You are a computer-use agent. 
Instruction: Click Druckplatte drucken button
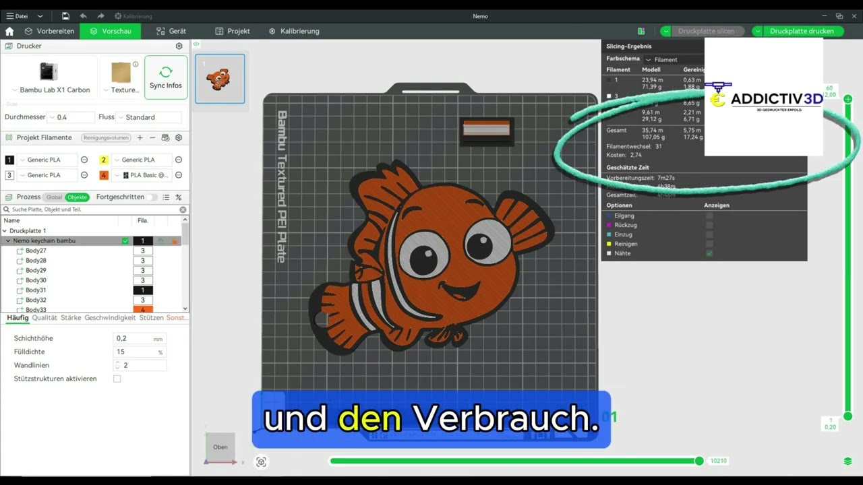tap(802, 31)
